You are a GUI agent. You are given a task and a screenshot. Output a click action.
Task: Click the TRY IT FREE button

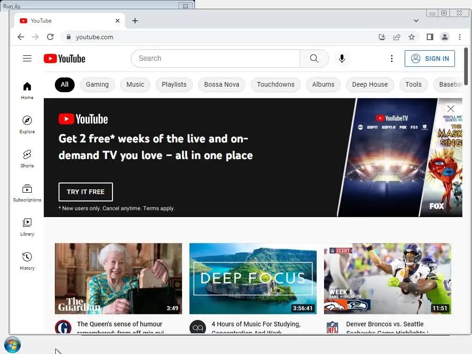click(x=85, y=192)
